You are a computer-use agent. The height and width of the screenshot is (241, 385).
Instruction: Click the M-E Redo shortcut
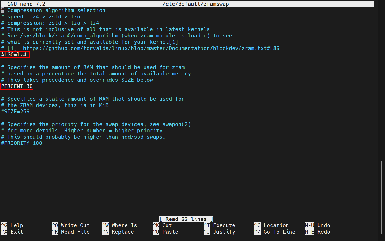tap(317, 232)
